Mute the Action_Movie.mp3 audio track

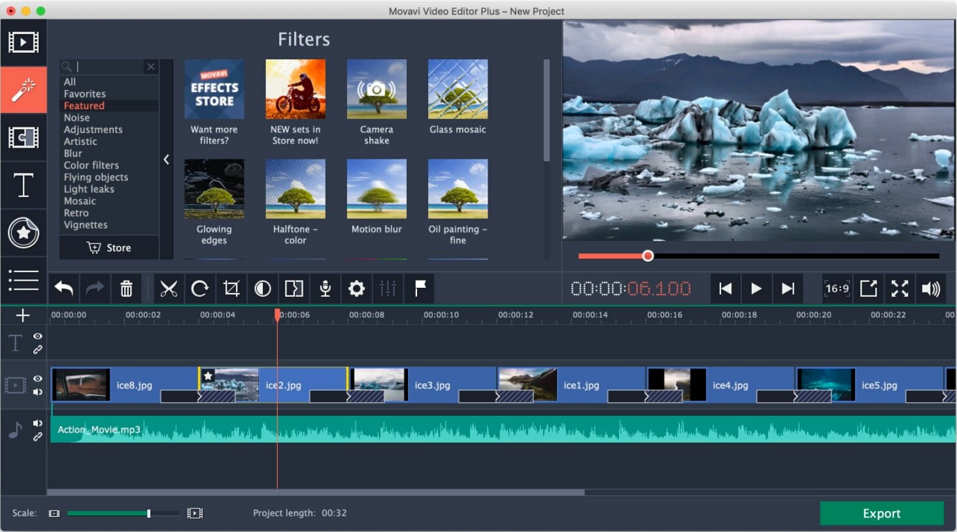[x=38, y=424]
